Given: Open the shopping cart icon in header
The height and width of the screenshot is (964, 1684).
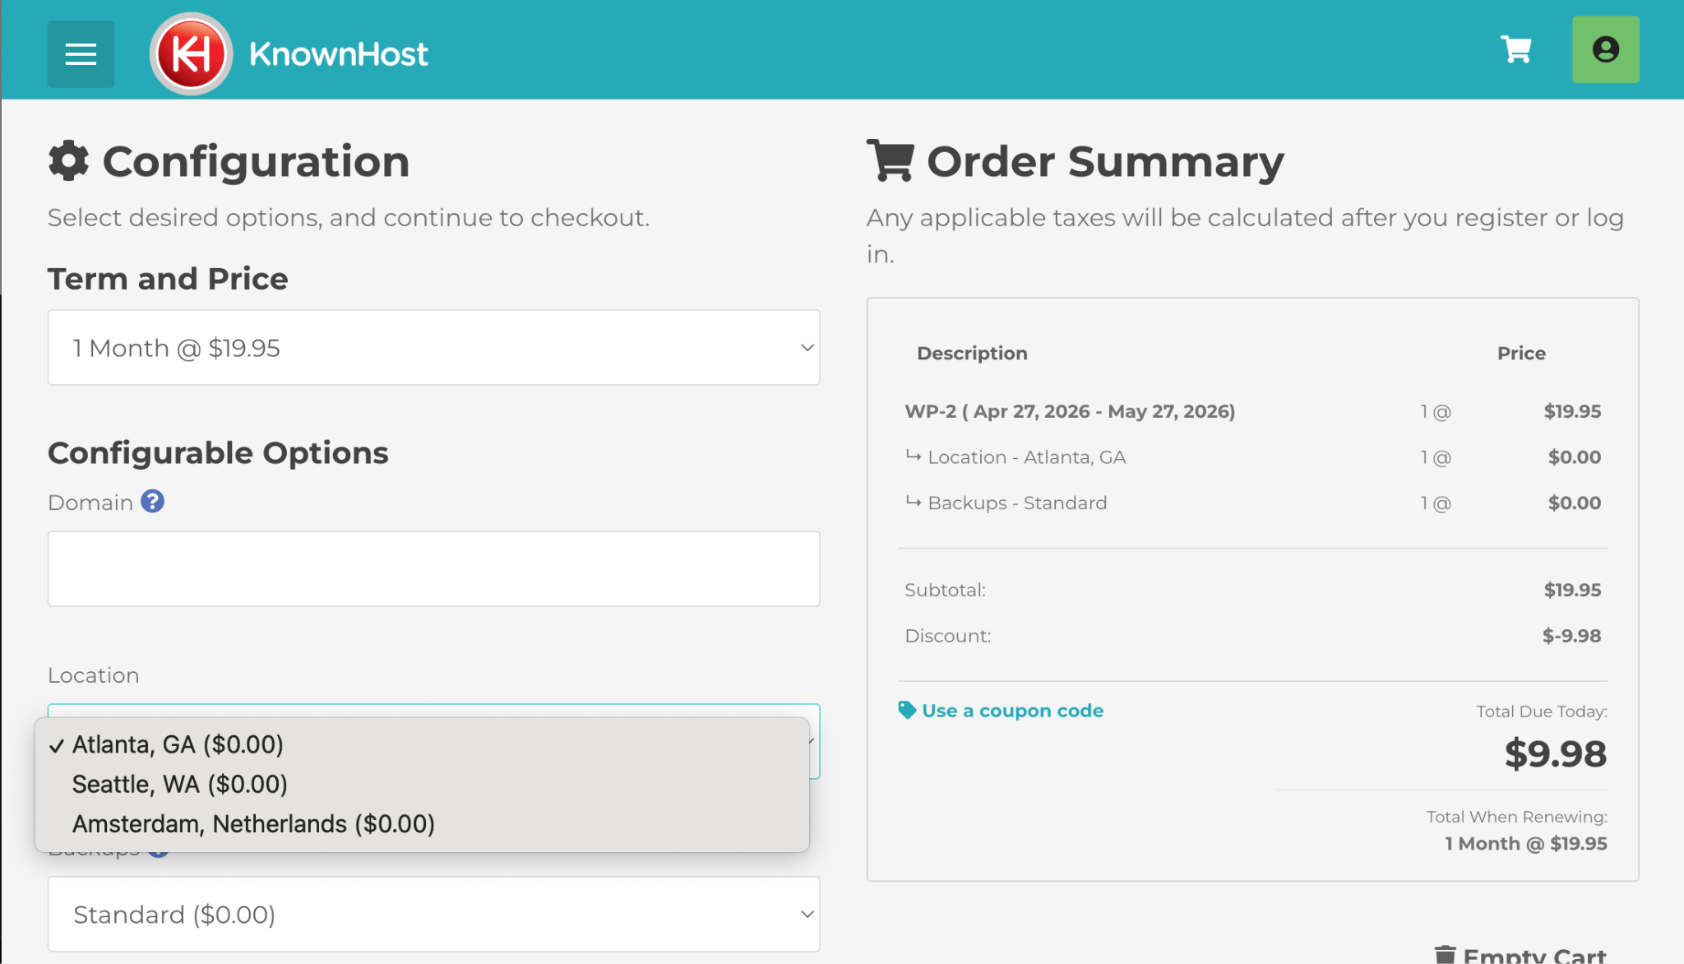Looking at the screenshot, I should pos(1516,49).
